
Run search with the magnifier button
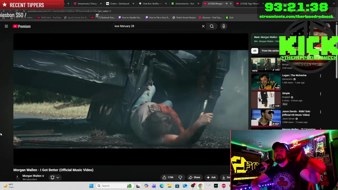(212, 26)
